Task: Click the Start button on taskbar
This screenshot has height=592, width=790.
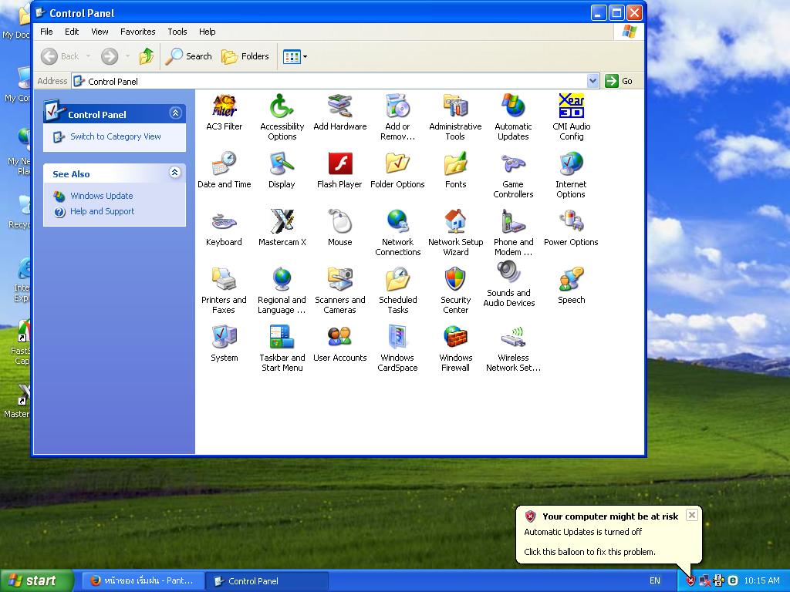Action: tap(37, 581)
